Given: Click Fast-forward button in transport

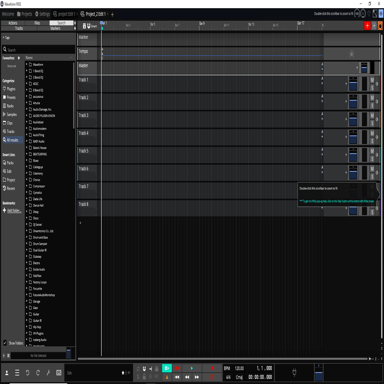Looking at the screenshot, I should click(197, 377).
